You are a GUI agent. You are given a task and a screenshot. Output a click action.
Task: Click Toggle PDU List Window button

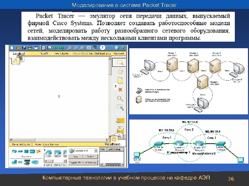click(83, 163)
